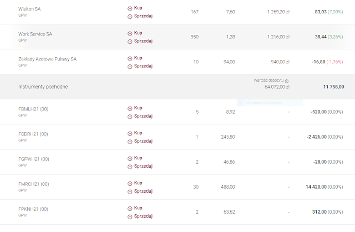Click the minus icon for Wielton SA

click(x=130, y=17)
